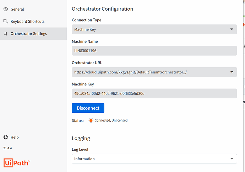The height and width of the screenshot is (172, 245).
Task: Click the Machine Key connection type value
Action: pyautogui.click(x=85, y=29)
